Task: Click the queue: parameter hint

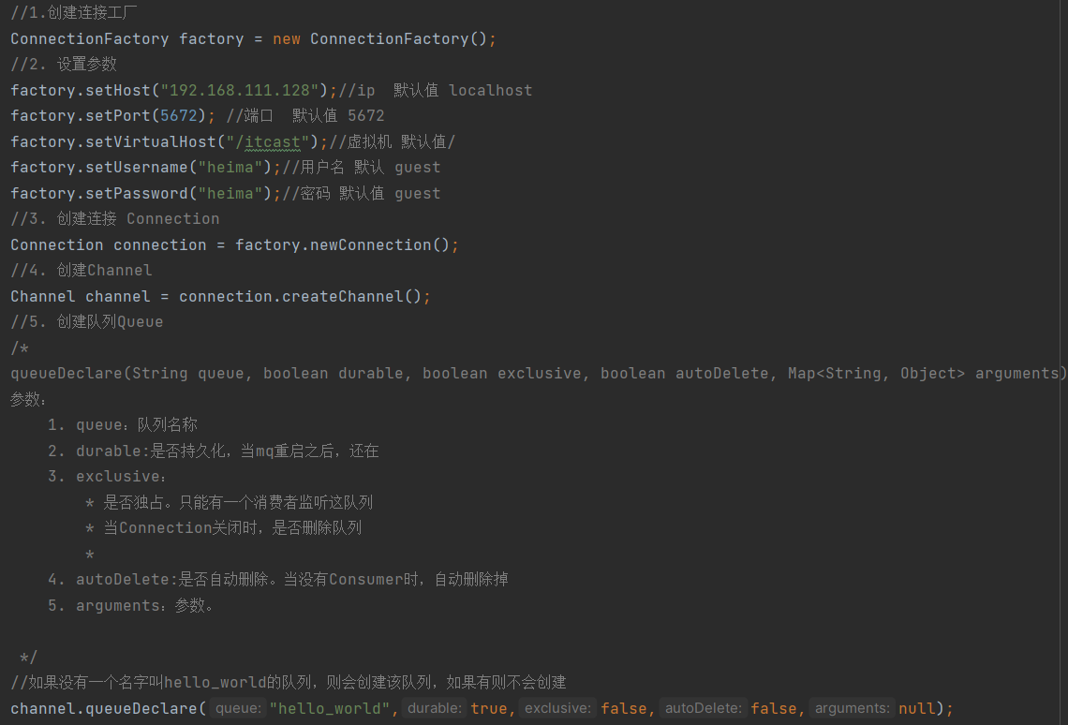Action: coord(239,709)
